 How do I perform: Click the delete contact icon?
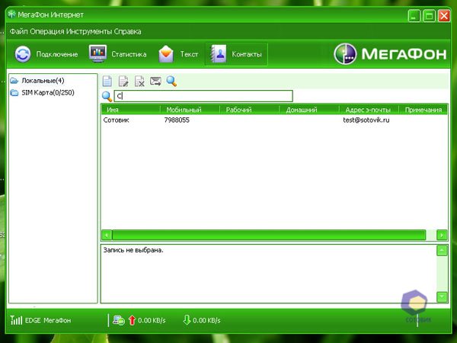tap(139, 81)
